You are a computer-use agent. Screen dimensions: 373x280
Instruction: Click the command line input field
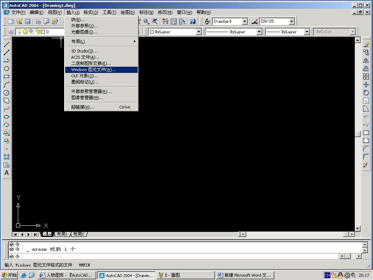click(173, 256)
